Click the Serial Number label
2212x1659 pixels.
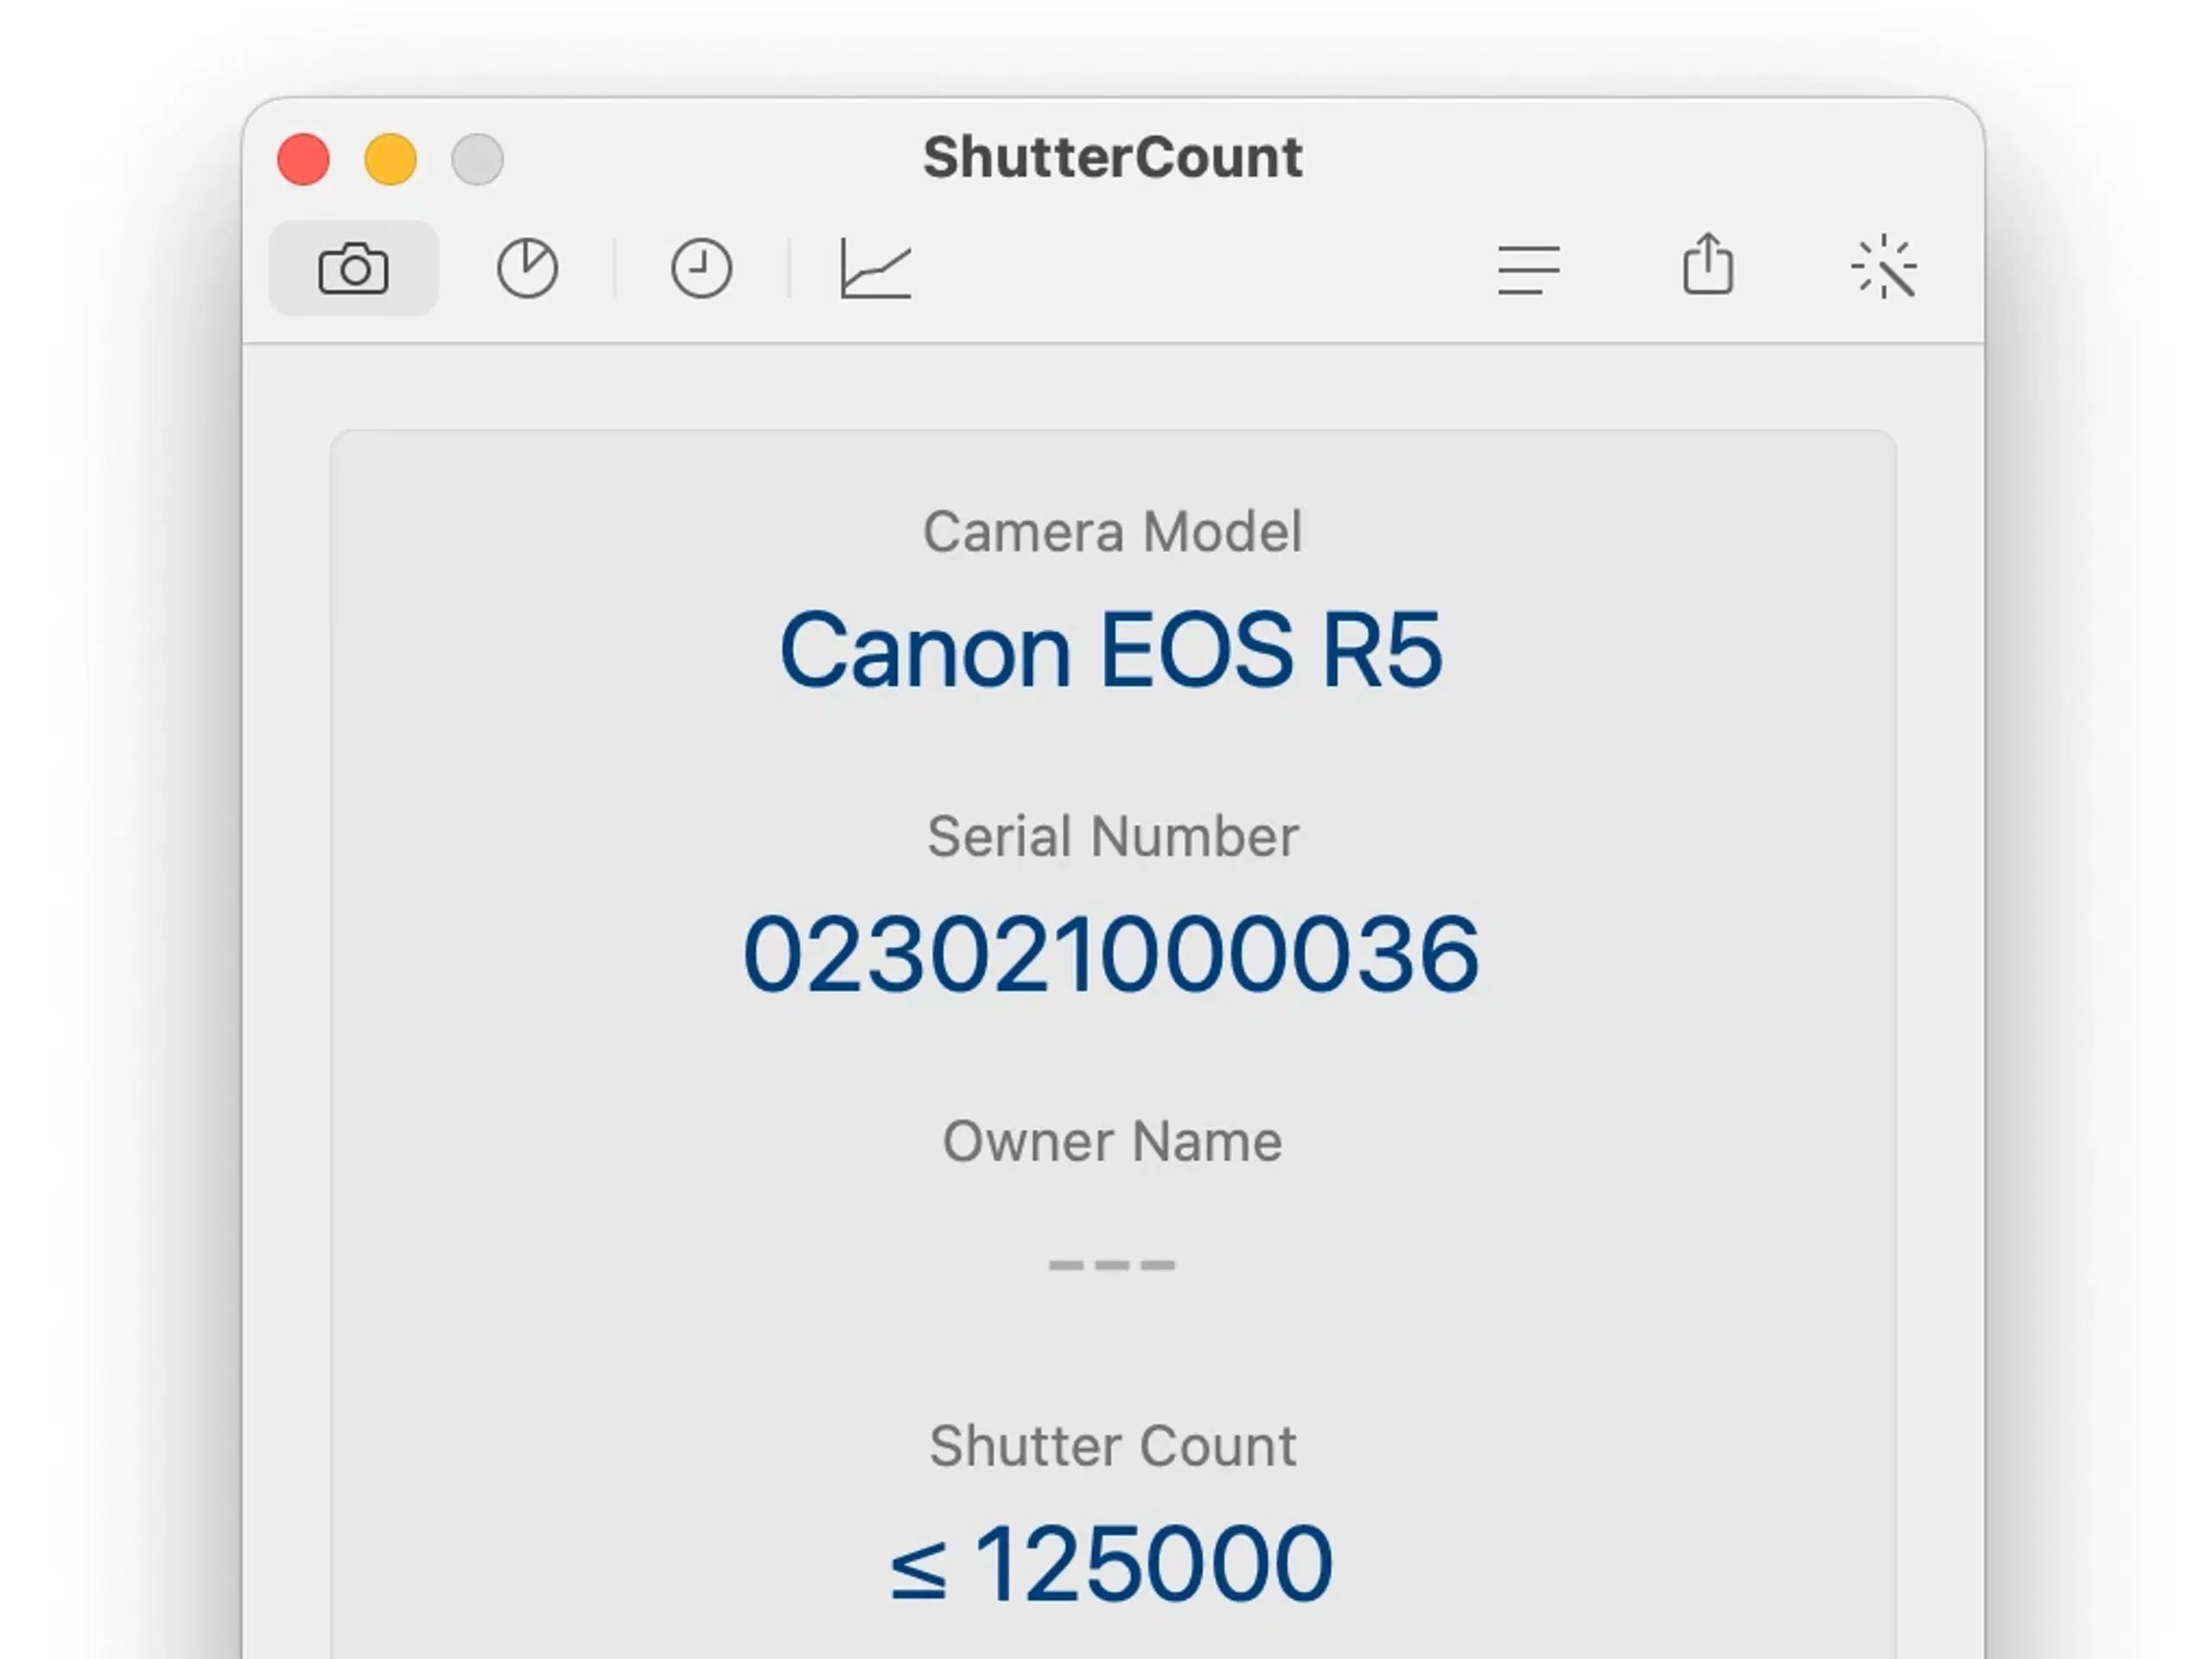1112,836
